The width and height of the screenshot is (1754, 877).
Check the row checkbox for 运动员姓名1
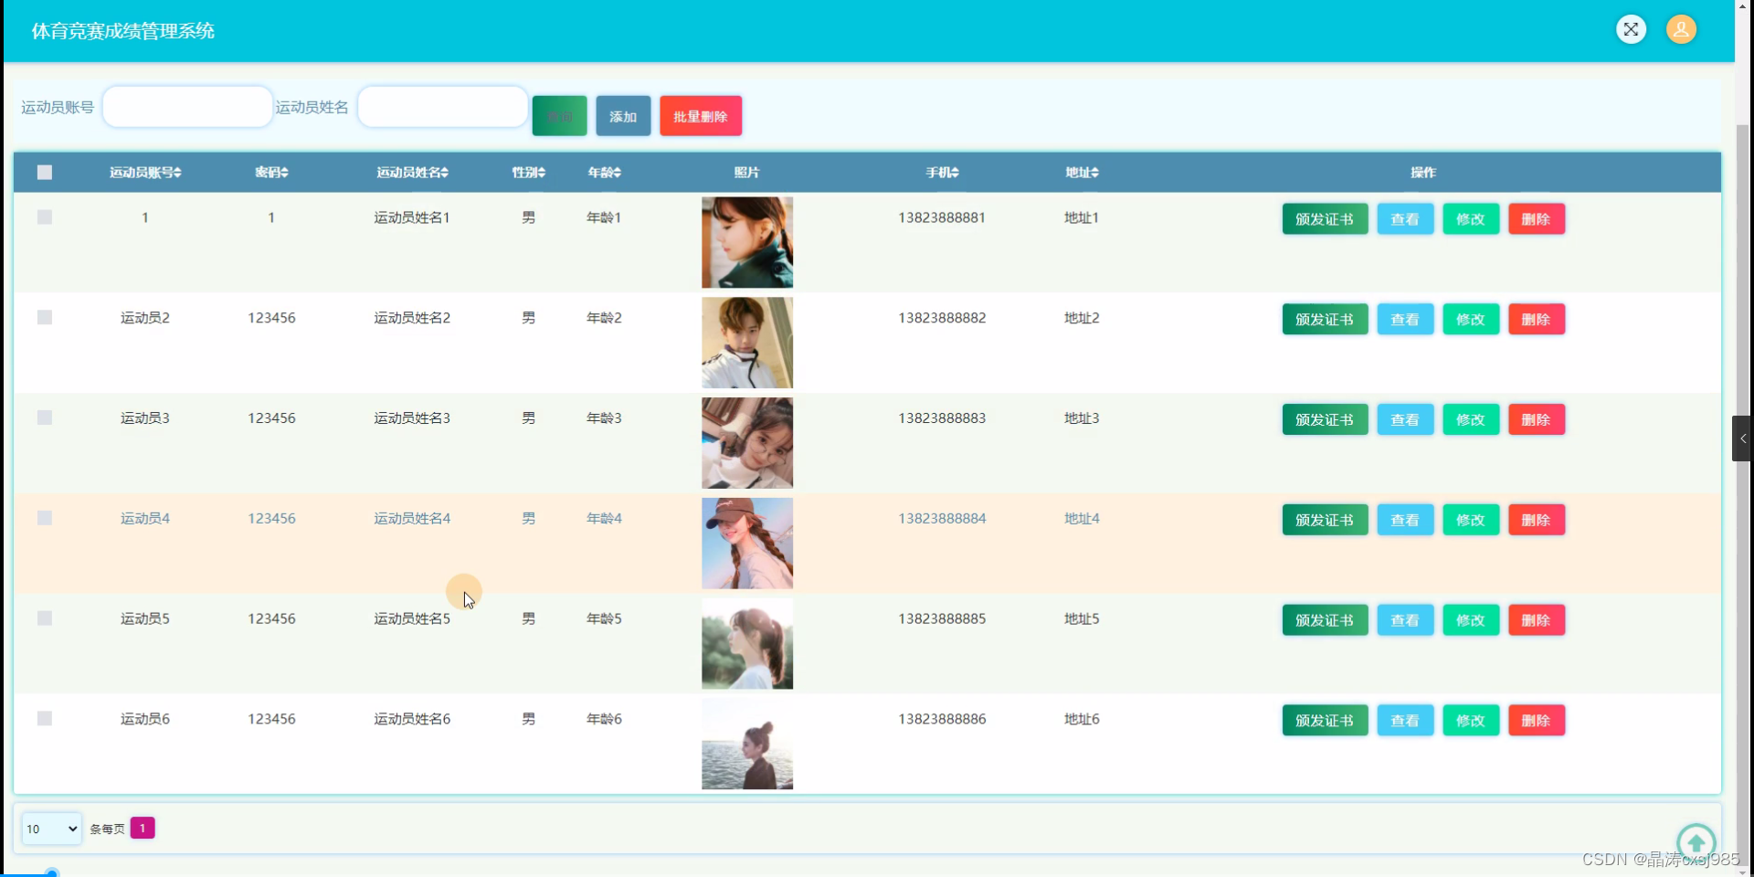45,217
